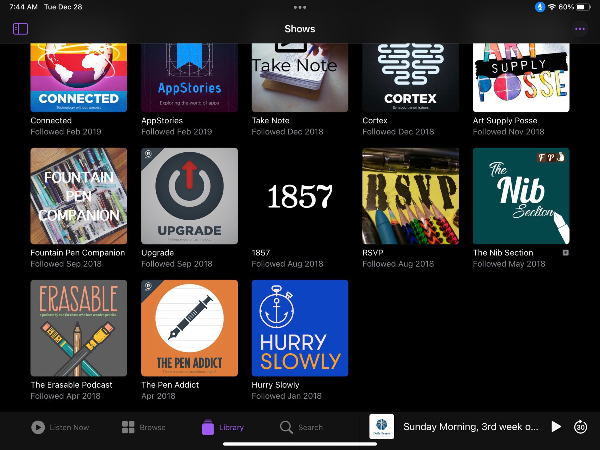Open the Upgrade podcast artwork
Screen dimensions: 600x450
[189, 196]
